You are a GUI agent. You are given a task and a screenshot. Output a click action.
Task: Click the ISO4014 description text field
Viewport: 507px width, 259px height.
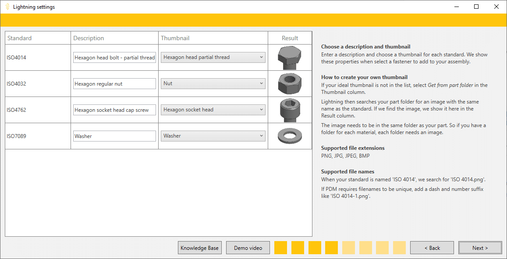coord(114,57)
